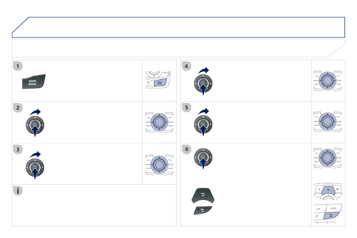Screen dimensions: 357x238
Task: Click the highlighted dial in the step 4 diagram
Action: click(x=327, y=80)
